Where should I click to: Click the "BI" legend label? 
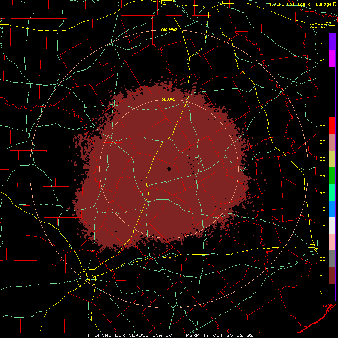point(322,276)
